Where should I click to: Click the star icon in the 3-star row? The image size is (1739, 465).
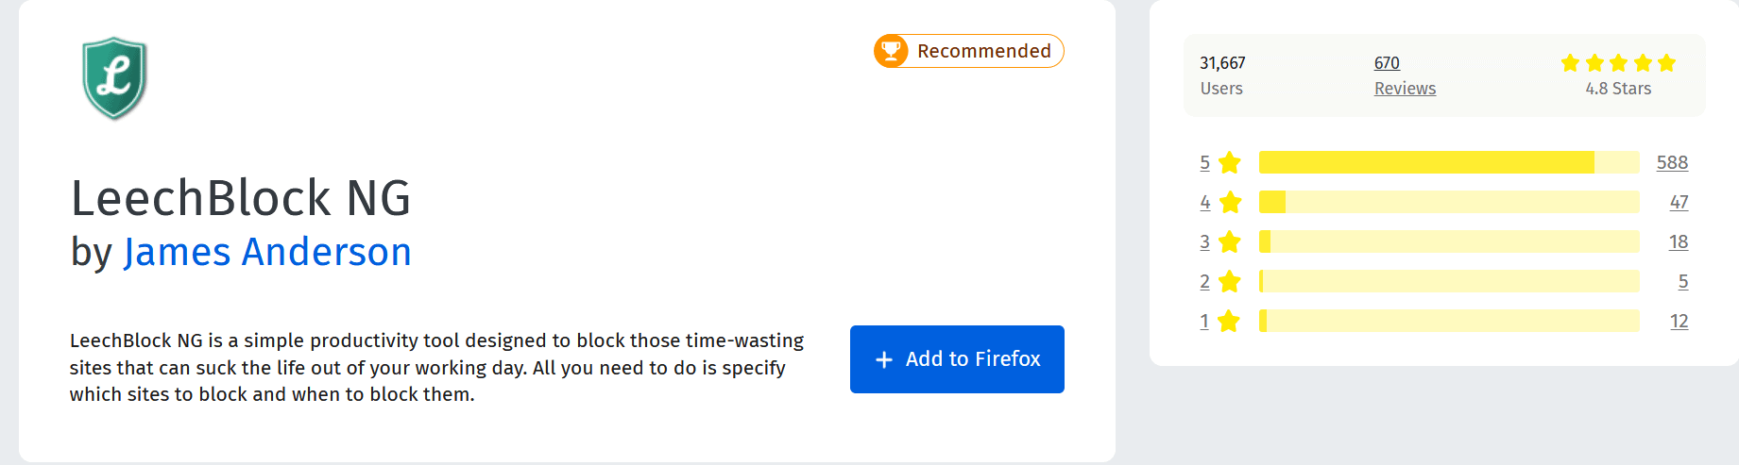[1229, 242]
